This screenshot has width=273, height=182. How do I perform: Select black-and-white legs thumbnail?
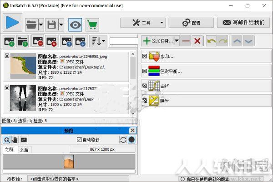pyautogui.click(x=23, y=98)
